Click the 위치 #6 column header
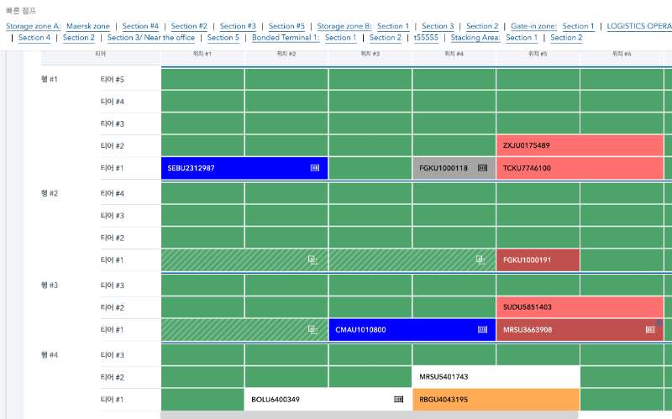The height and width of the screenshot is (419, 672). click(622, 54)
